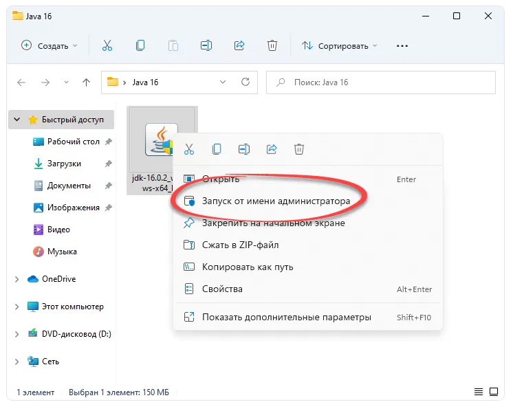Image resolution: width=513 pixels, height=411 pixels.
Task: Click the Copy icon in the Explorer toolbar
Action: [140, 45]
